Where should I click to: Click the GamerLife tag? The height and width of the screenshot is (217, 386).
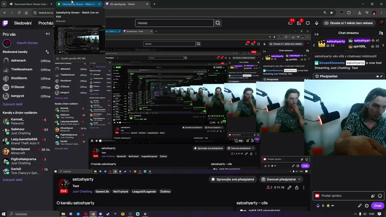click(x=102, y=191)
